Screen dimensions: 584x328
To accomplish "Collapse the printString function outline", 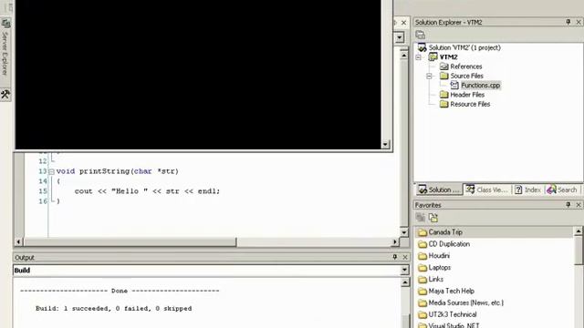I will [x=51, y=172].
